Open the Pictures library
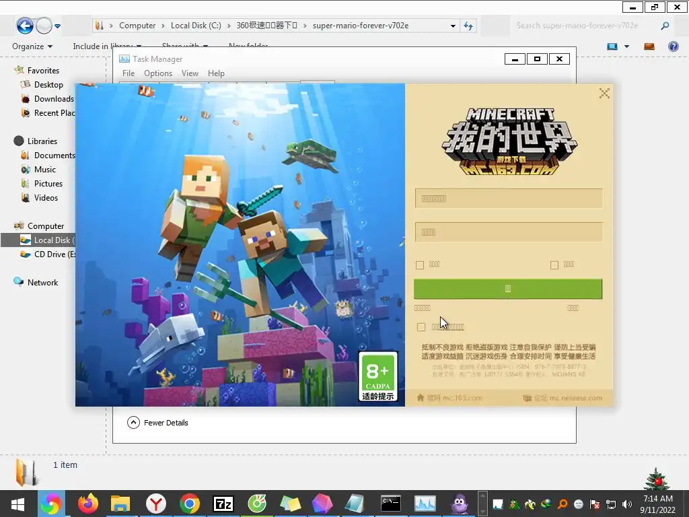Screen dimensions: 689x517 coord(48,183)
